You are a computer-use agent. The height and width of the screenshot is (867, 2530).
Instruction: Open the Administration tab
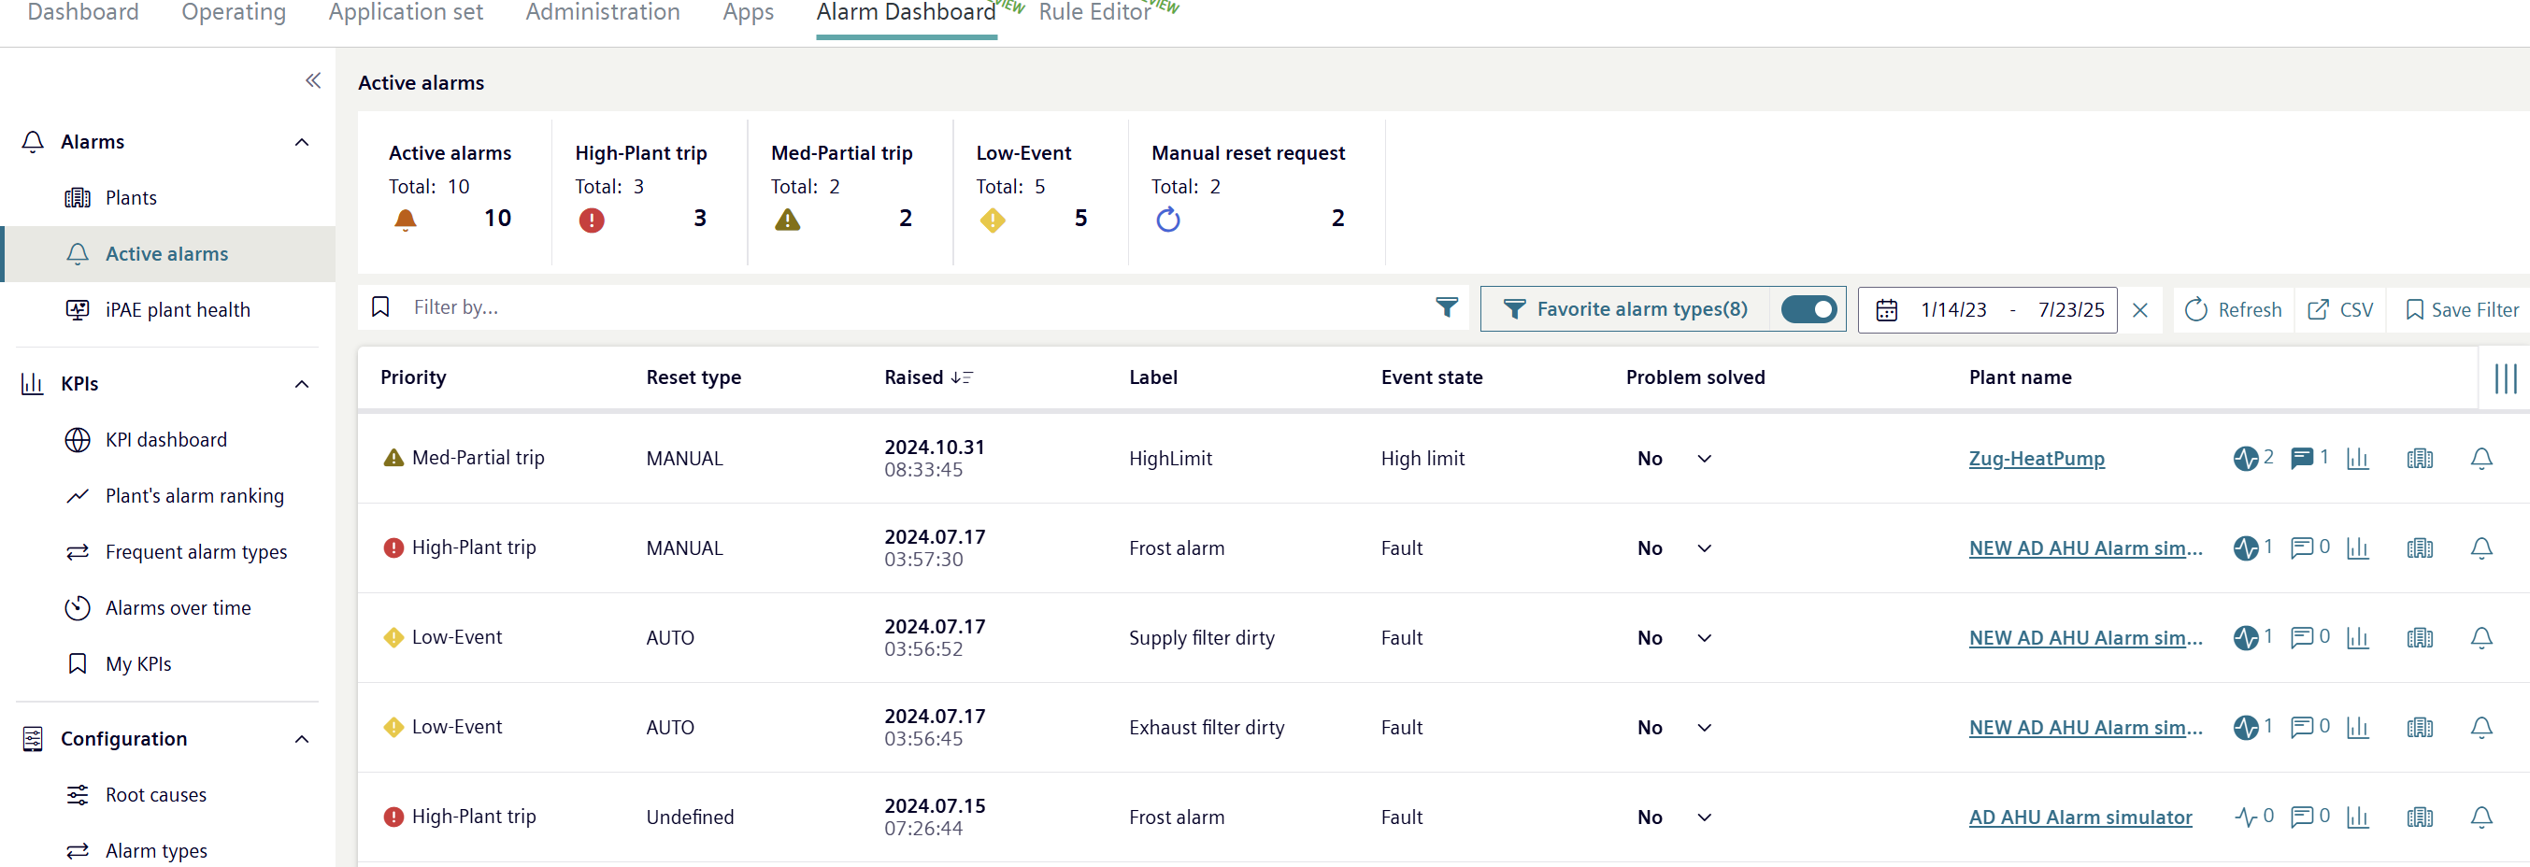(602, 13)
